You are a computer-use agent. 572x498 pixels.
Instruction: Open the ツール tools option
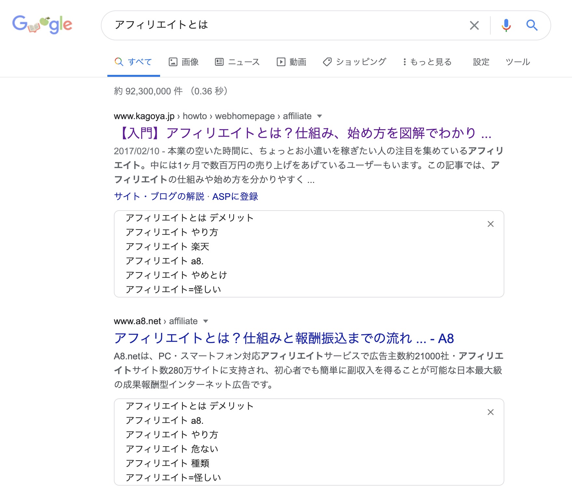coord(518,62)
